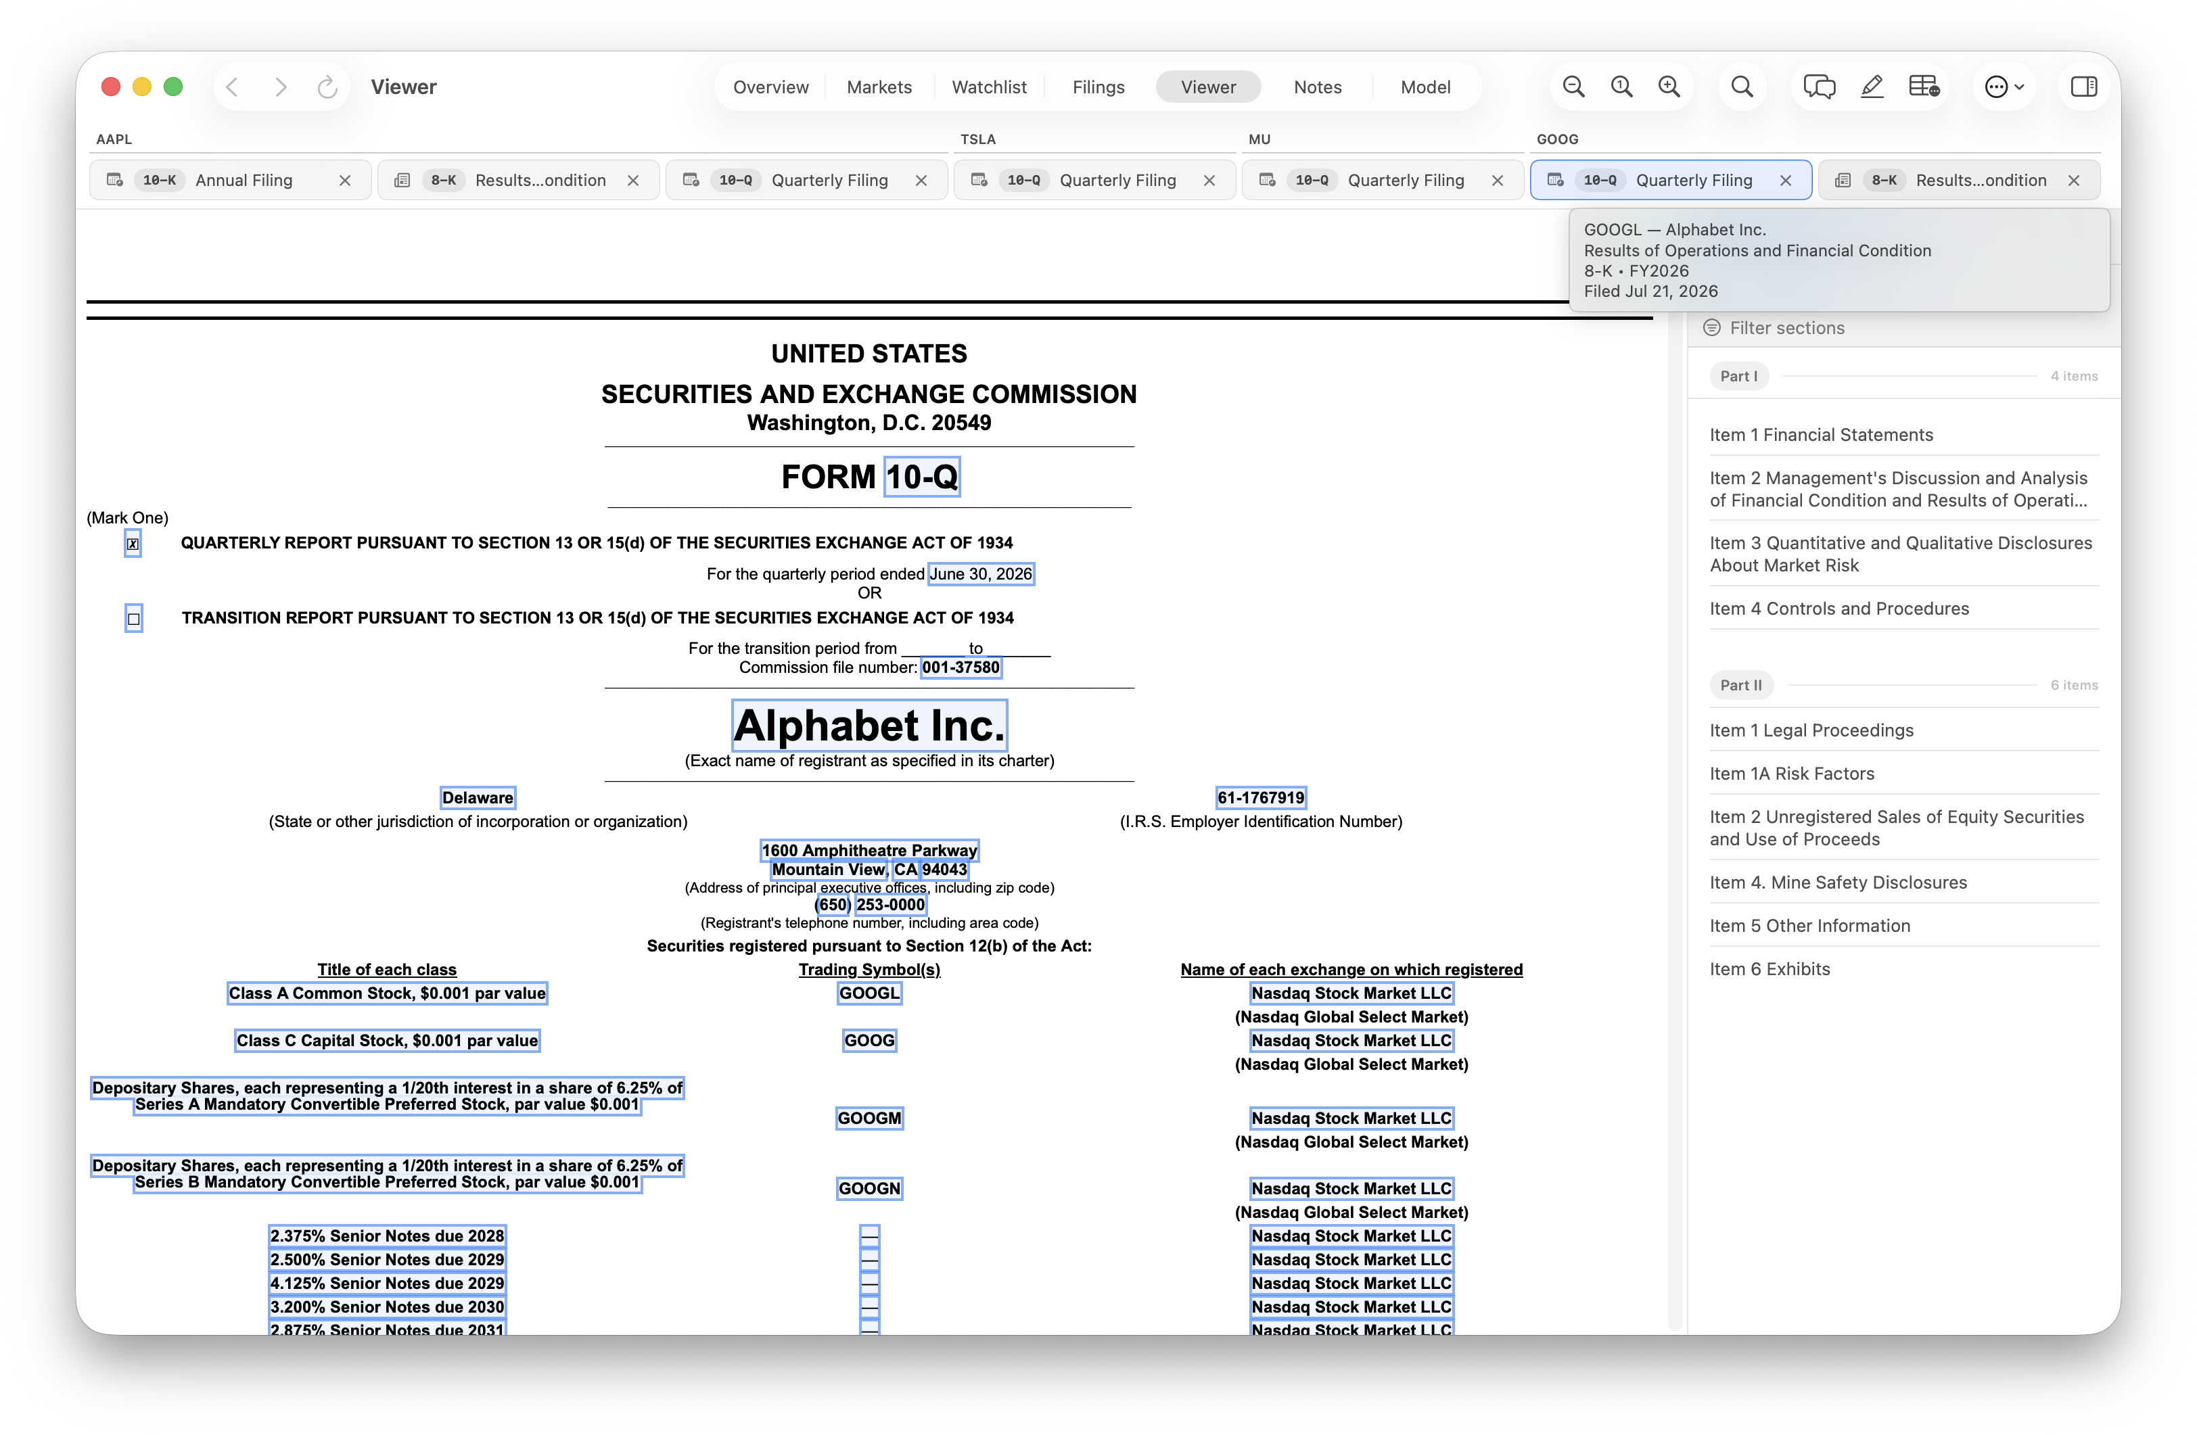Switch to the Overview tab

pyautogui.click(x=771, y=87)
